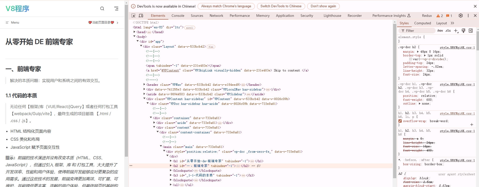
Task: Click the border-top color swatch
Action: coord(410,59)
